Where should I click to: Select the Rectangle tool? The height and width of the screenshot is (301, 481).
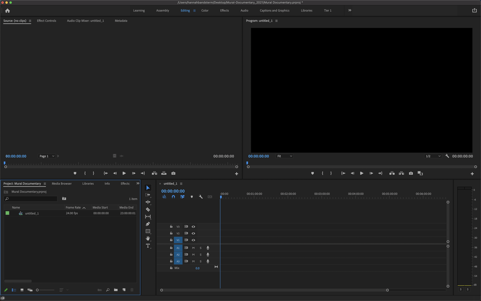coord(148,231)
